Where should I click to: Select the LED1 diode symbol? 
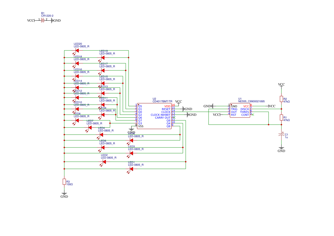click(x=131, y=169)
